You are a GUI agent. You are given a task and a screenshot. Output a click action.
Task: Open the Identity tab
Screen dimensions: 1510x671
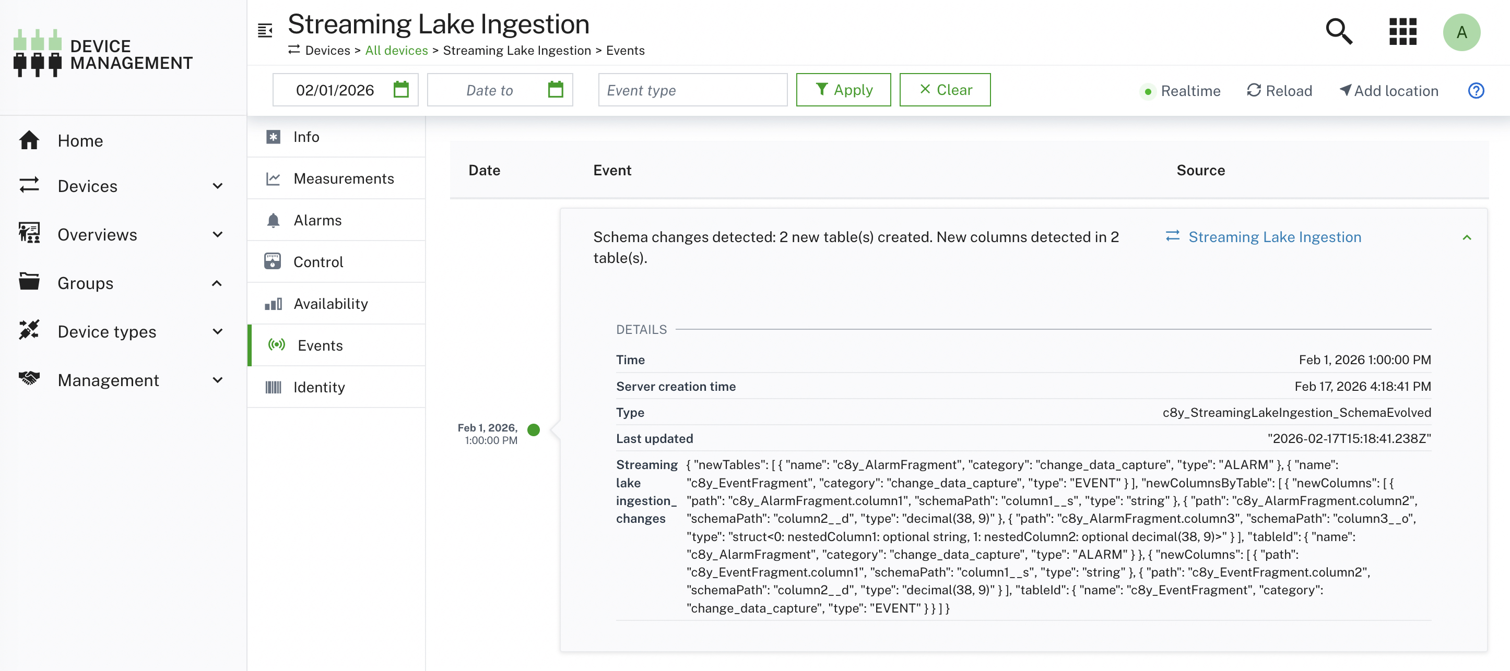pos(336,387)
